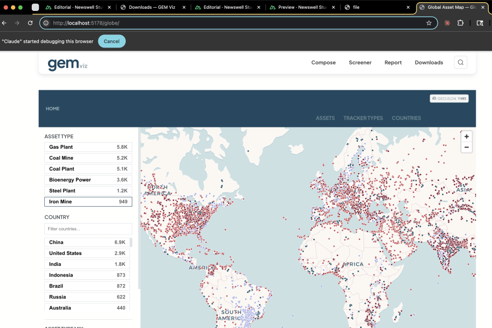This screenshot has height=328, width=492.
Task: Open the Screener page
Action: click(x=360, y=62)
